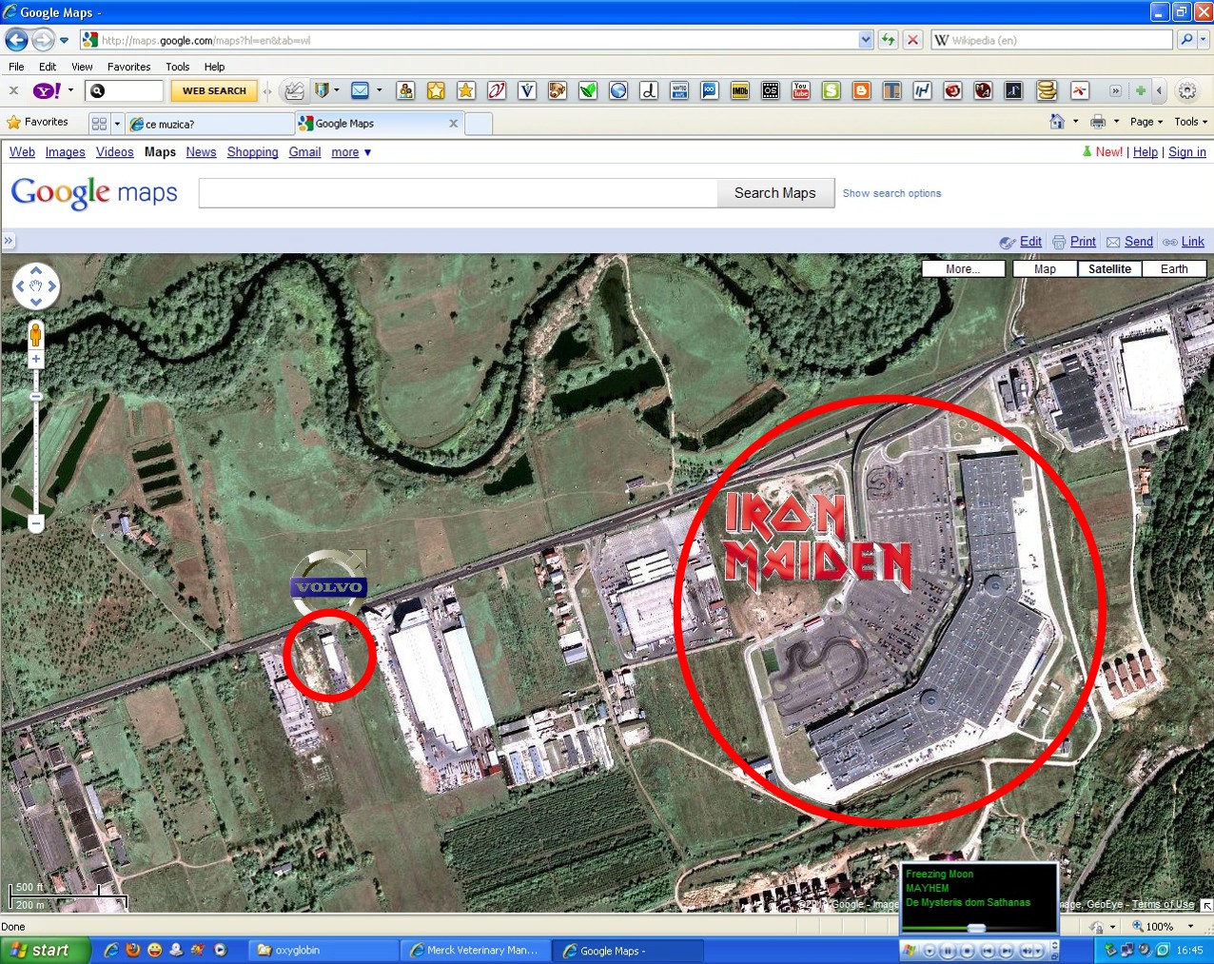The image size is (1214, 964).
Task: Open the Print link
Action: point(1083,242)
